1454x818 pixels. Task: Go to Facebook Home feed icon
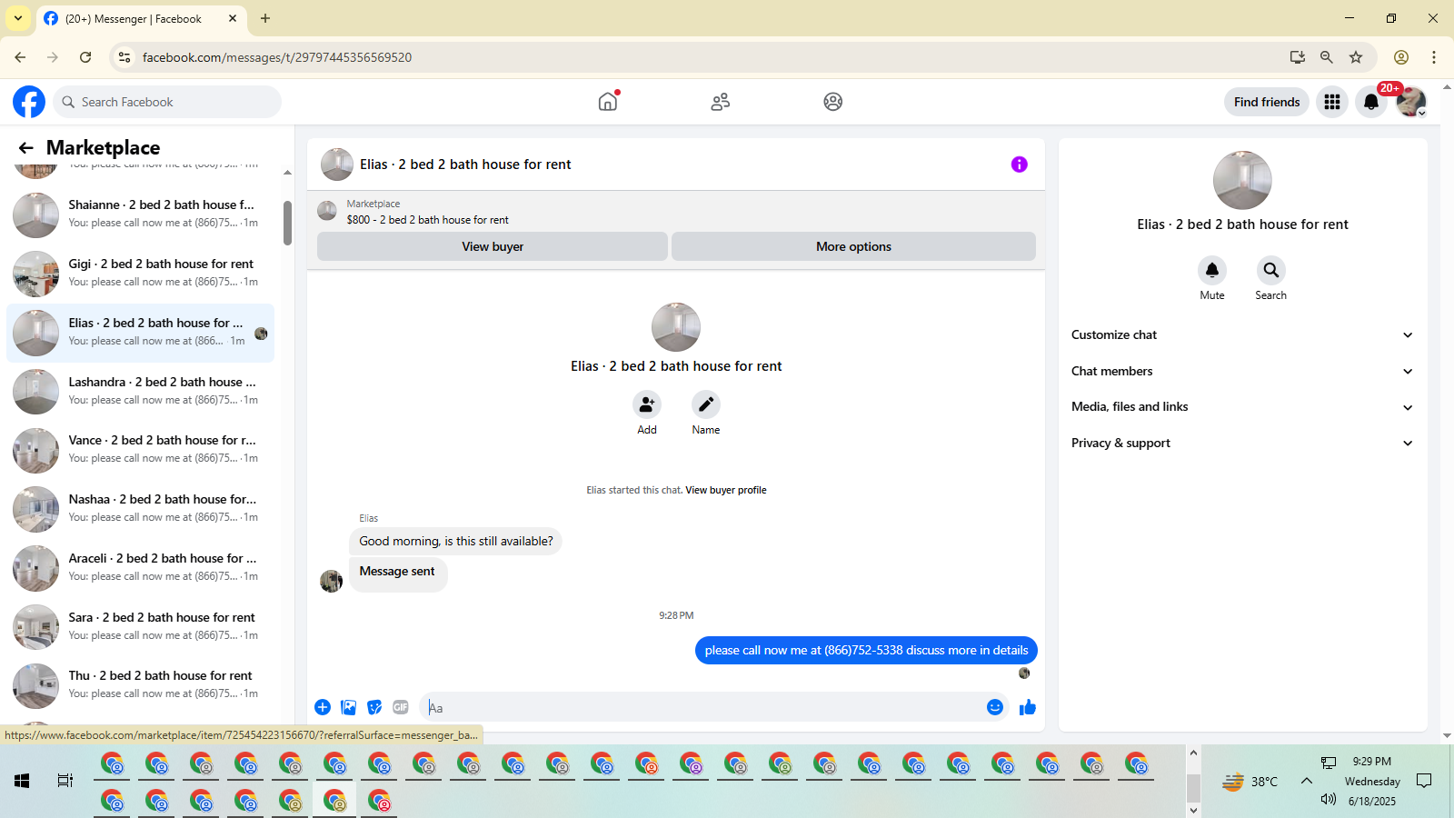click(x=608, y=102)
